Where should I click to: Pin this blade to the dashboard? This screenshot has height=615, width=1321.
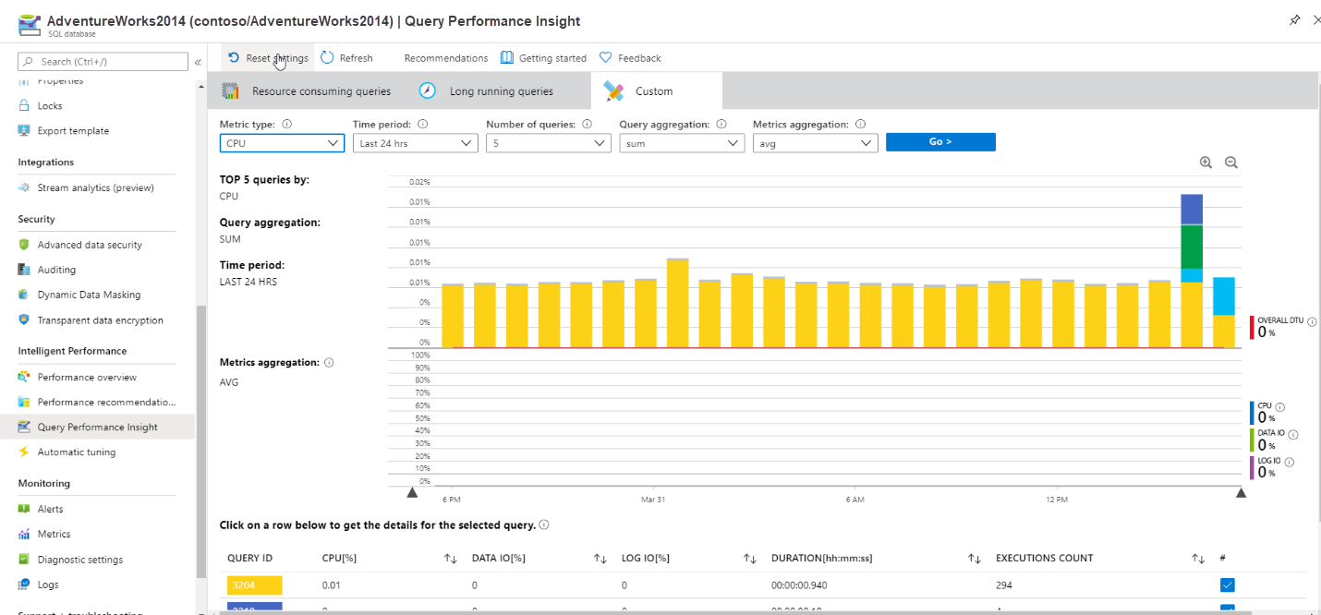pos(1295,18)
